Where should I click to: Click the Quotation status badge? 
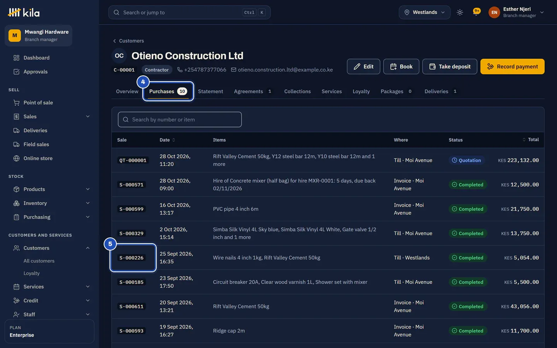[466, 160]
